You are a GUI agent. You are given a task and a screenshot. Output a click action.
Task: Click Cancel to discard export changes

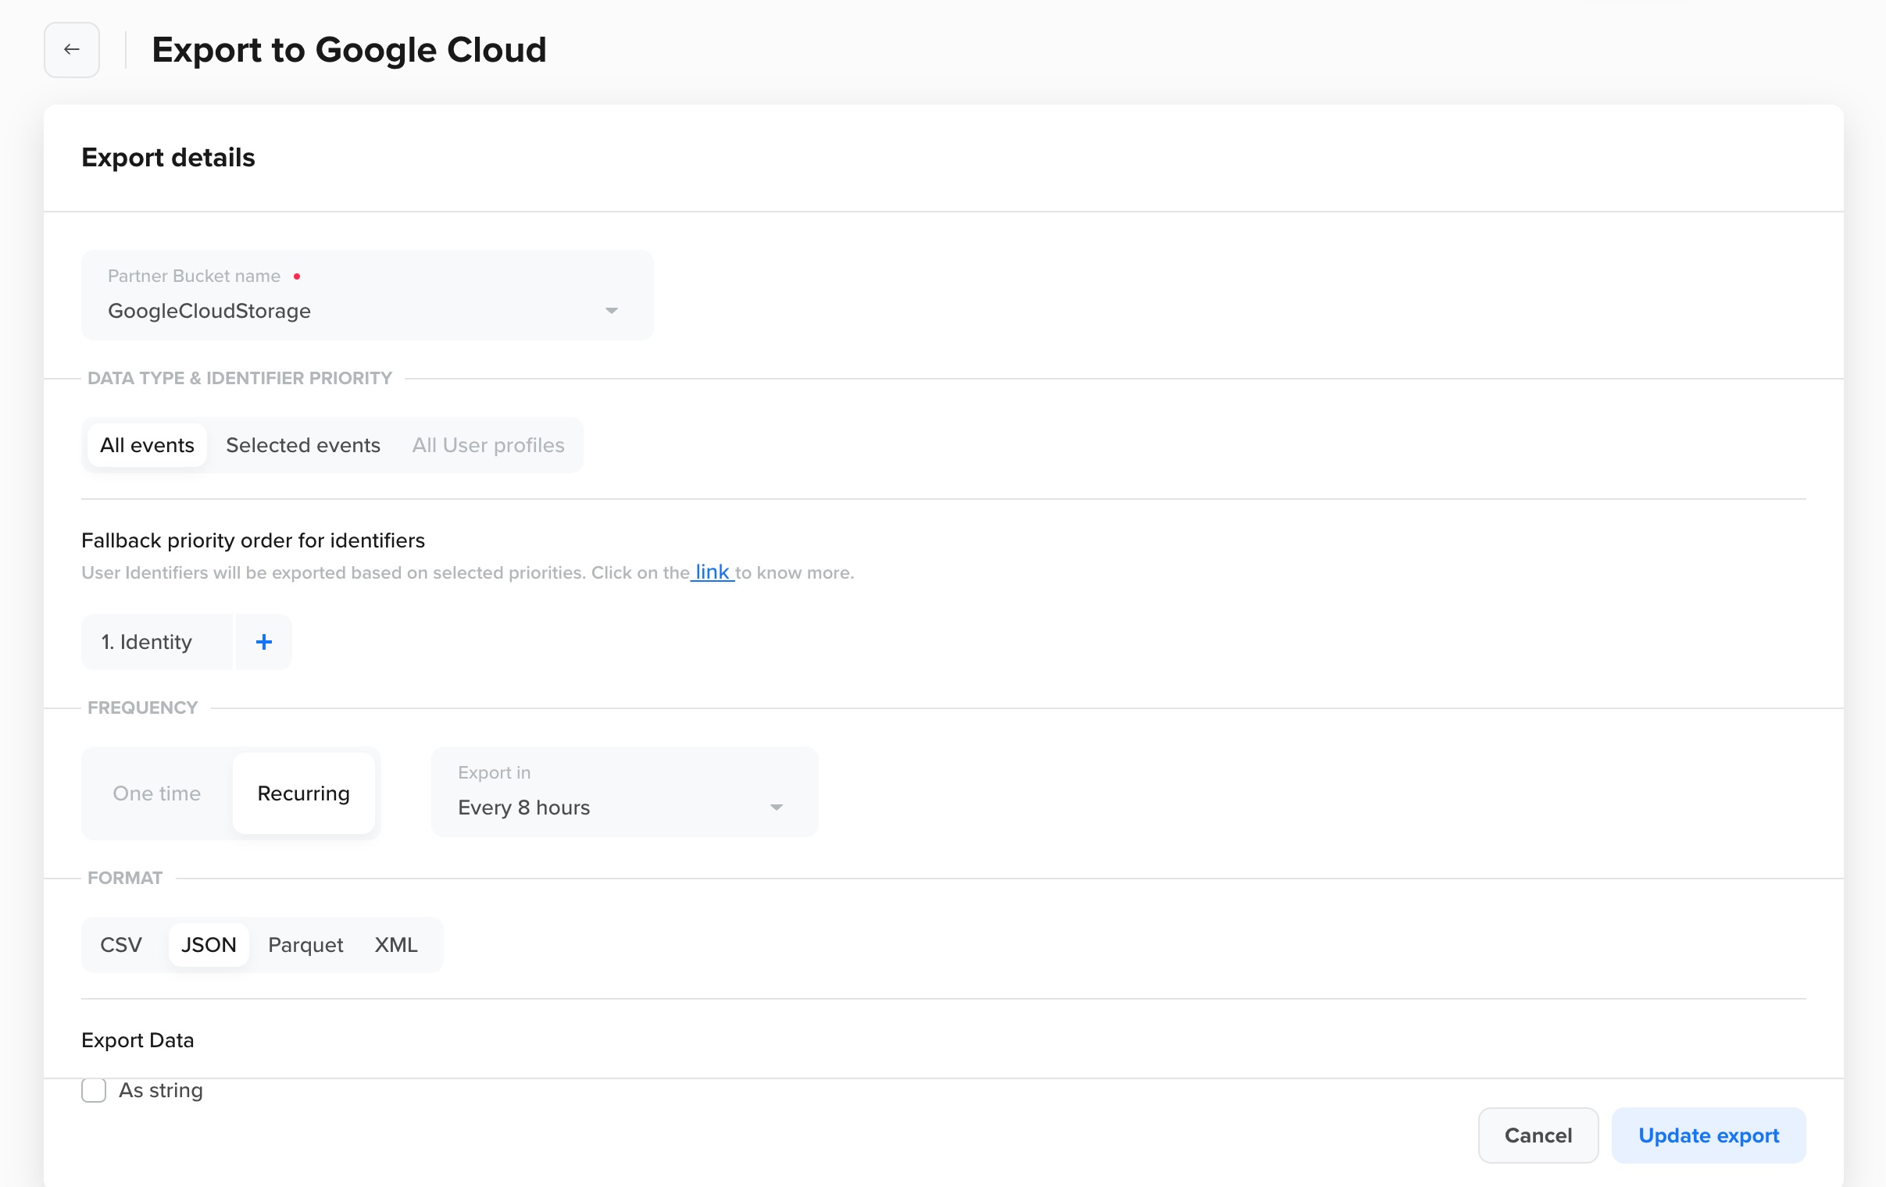(x=1536, y=1135)
